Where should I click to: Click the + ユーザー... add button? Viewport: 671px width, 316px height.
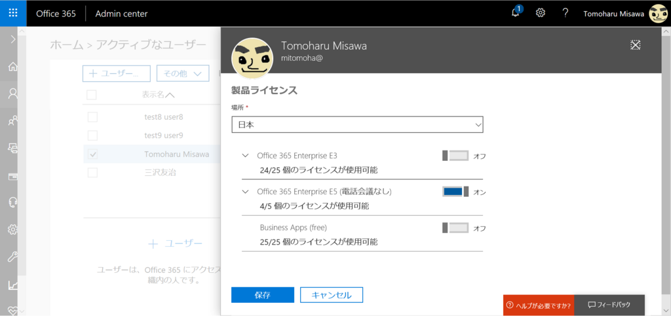(x=117, y=73)
